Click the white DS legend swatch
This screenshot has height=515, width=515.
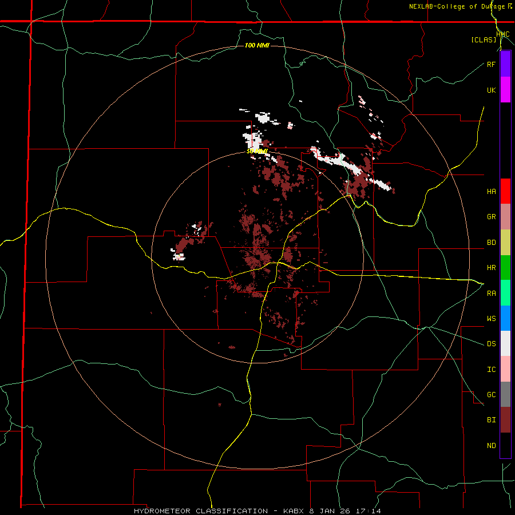coord(505,343)
